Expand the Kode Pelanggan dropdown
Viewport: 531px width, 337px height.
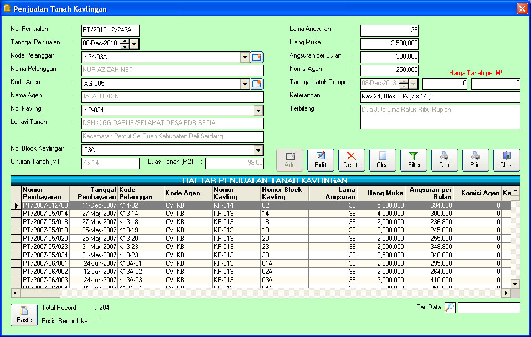(x=245, y=57)
